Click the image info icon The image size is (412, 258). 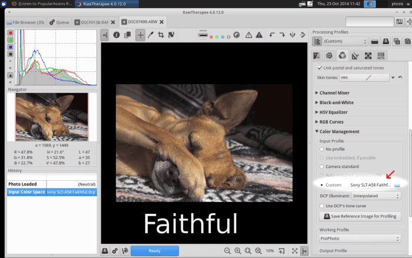coord(117,35)
